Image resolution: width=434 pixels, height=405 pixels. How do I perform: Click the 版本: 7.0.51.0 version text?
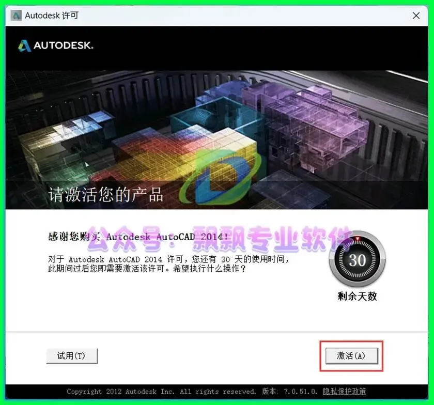coord(290,392)
